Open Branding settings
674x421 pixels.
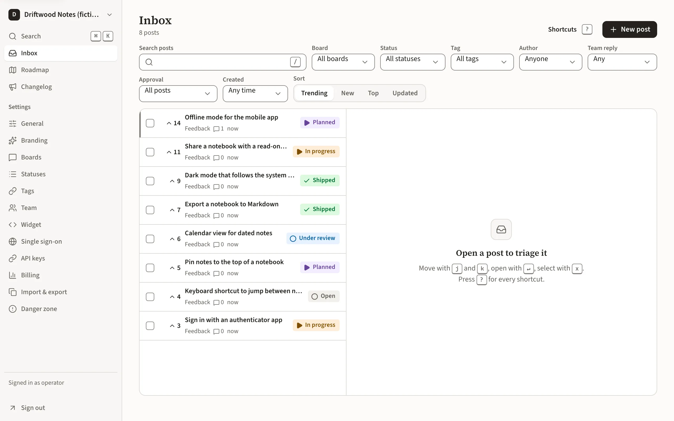pos(61,140)
